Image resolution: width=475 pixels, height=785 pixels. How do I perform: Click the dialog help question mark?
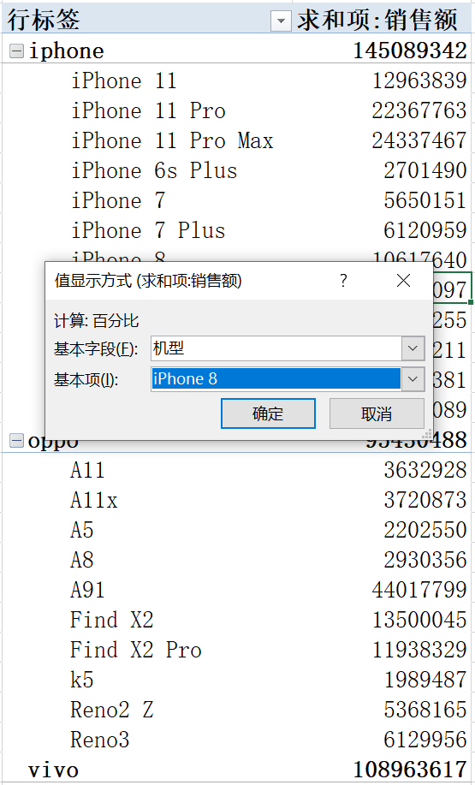[343, 281]
